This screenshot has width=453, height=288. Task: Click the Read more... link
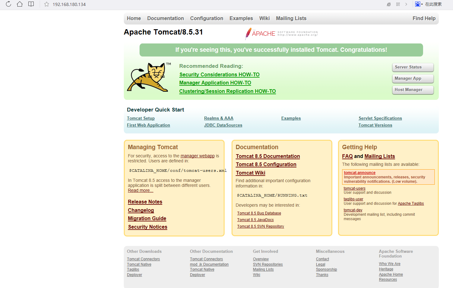[x=140, y=191]
